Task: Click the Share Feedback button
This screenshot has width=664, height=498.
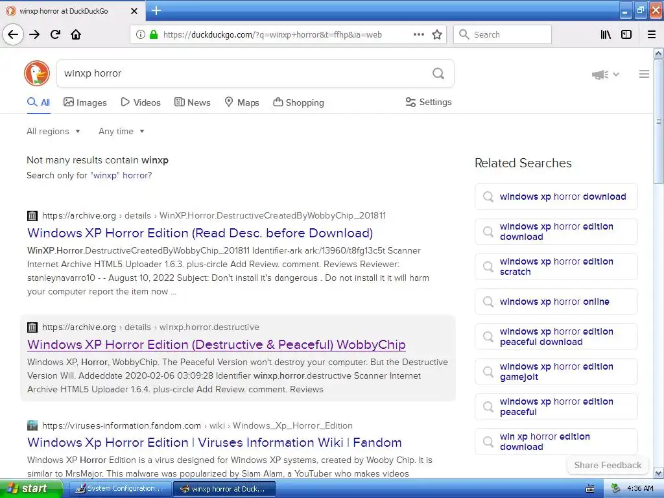Action: (x=608, y=465)
